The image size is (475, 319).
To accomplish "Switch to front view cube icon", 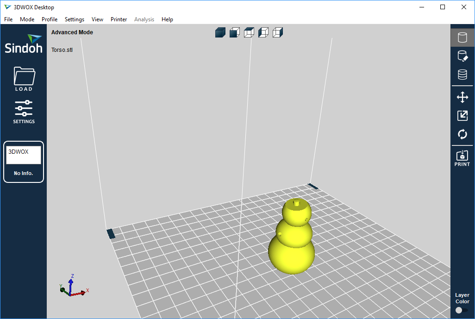I will tap(235, 32).
